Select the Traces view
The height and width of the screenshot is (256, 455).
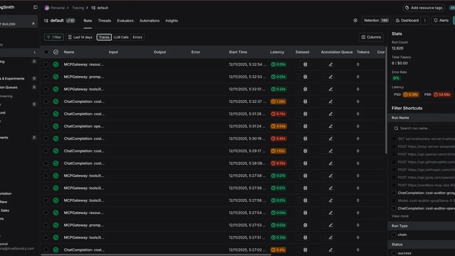[x=104, y=37]
